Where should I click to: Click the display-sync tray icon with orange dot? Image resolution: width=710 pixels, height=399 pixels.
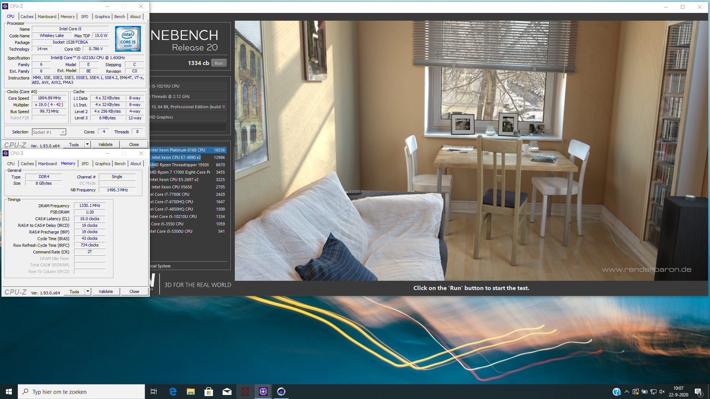click(x=636, y=392)
